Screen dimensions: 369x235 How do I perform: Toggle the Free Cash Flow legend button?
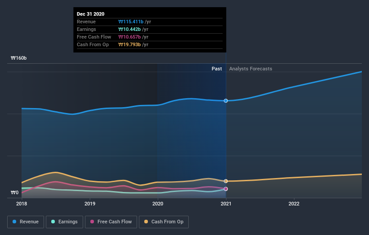click(111, 222)
